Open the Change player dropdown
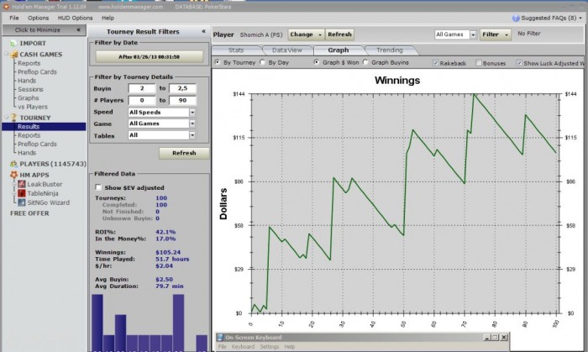This screenshot has height=352, width=588. point(307,34)
